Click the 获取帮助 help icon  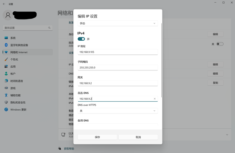point(60,149)
